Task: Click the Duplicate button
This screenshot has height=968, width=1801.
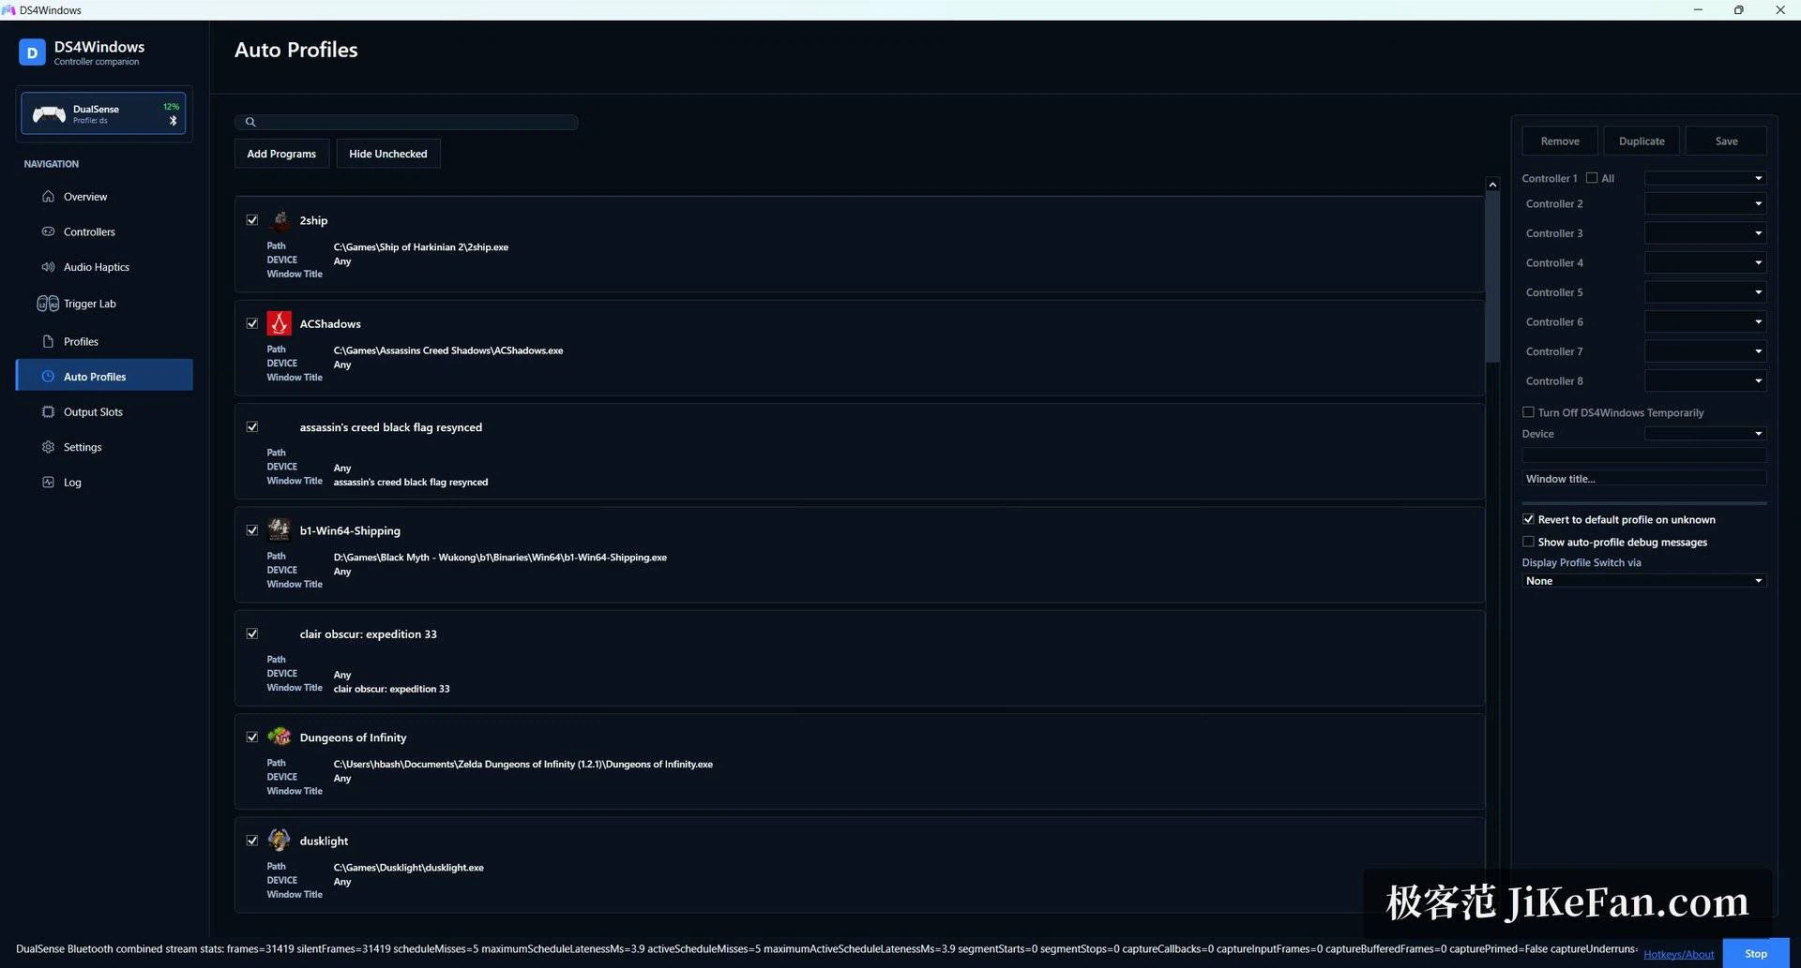Action: pos(1642,141)
